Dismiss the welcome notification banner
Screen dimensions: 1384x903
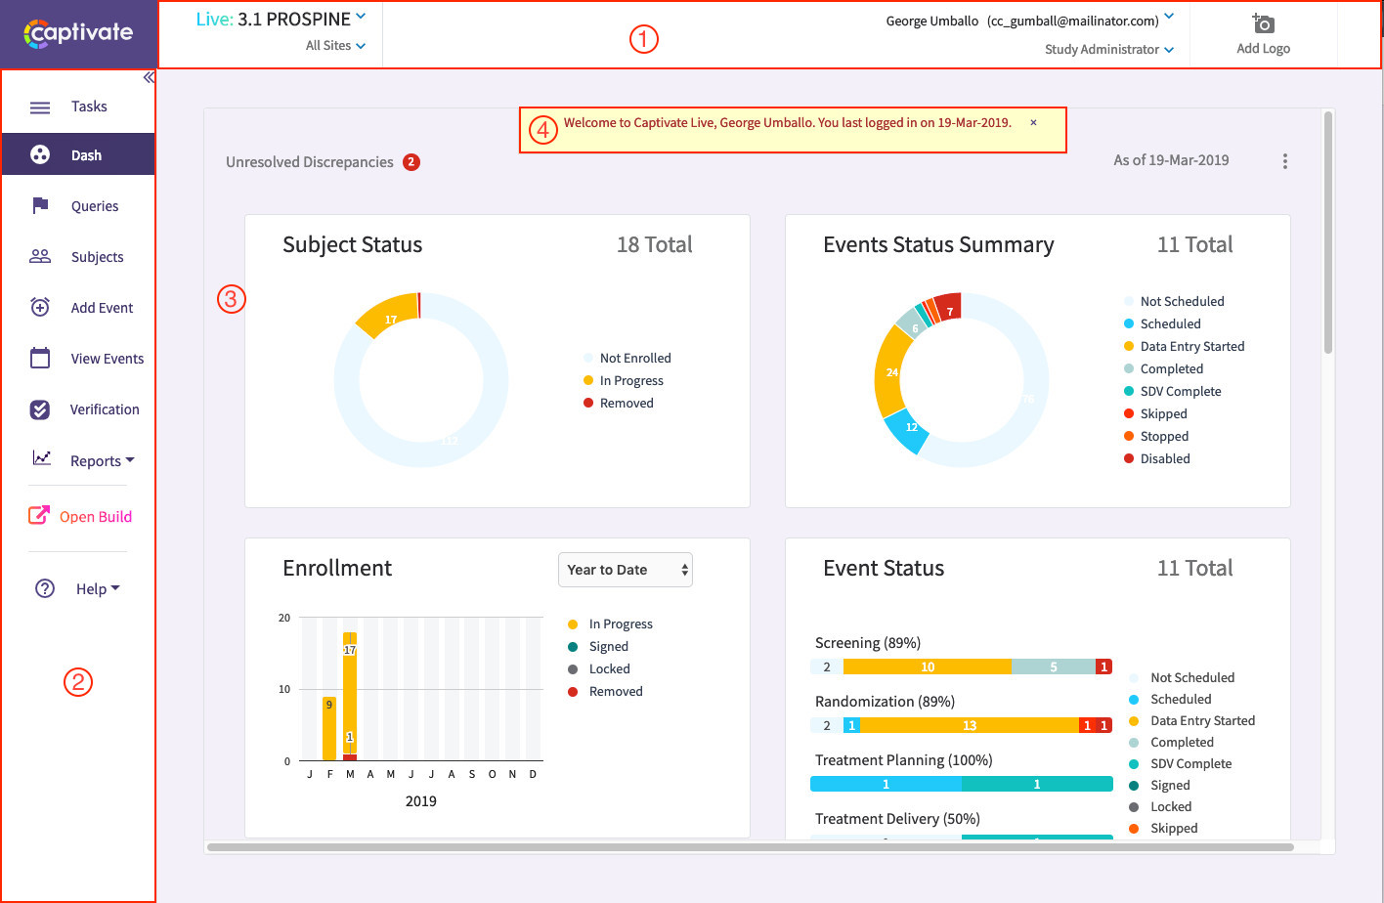pos(1033,123)
